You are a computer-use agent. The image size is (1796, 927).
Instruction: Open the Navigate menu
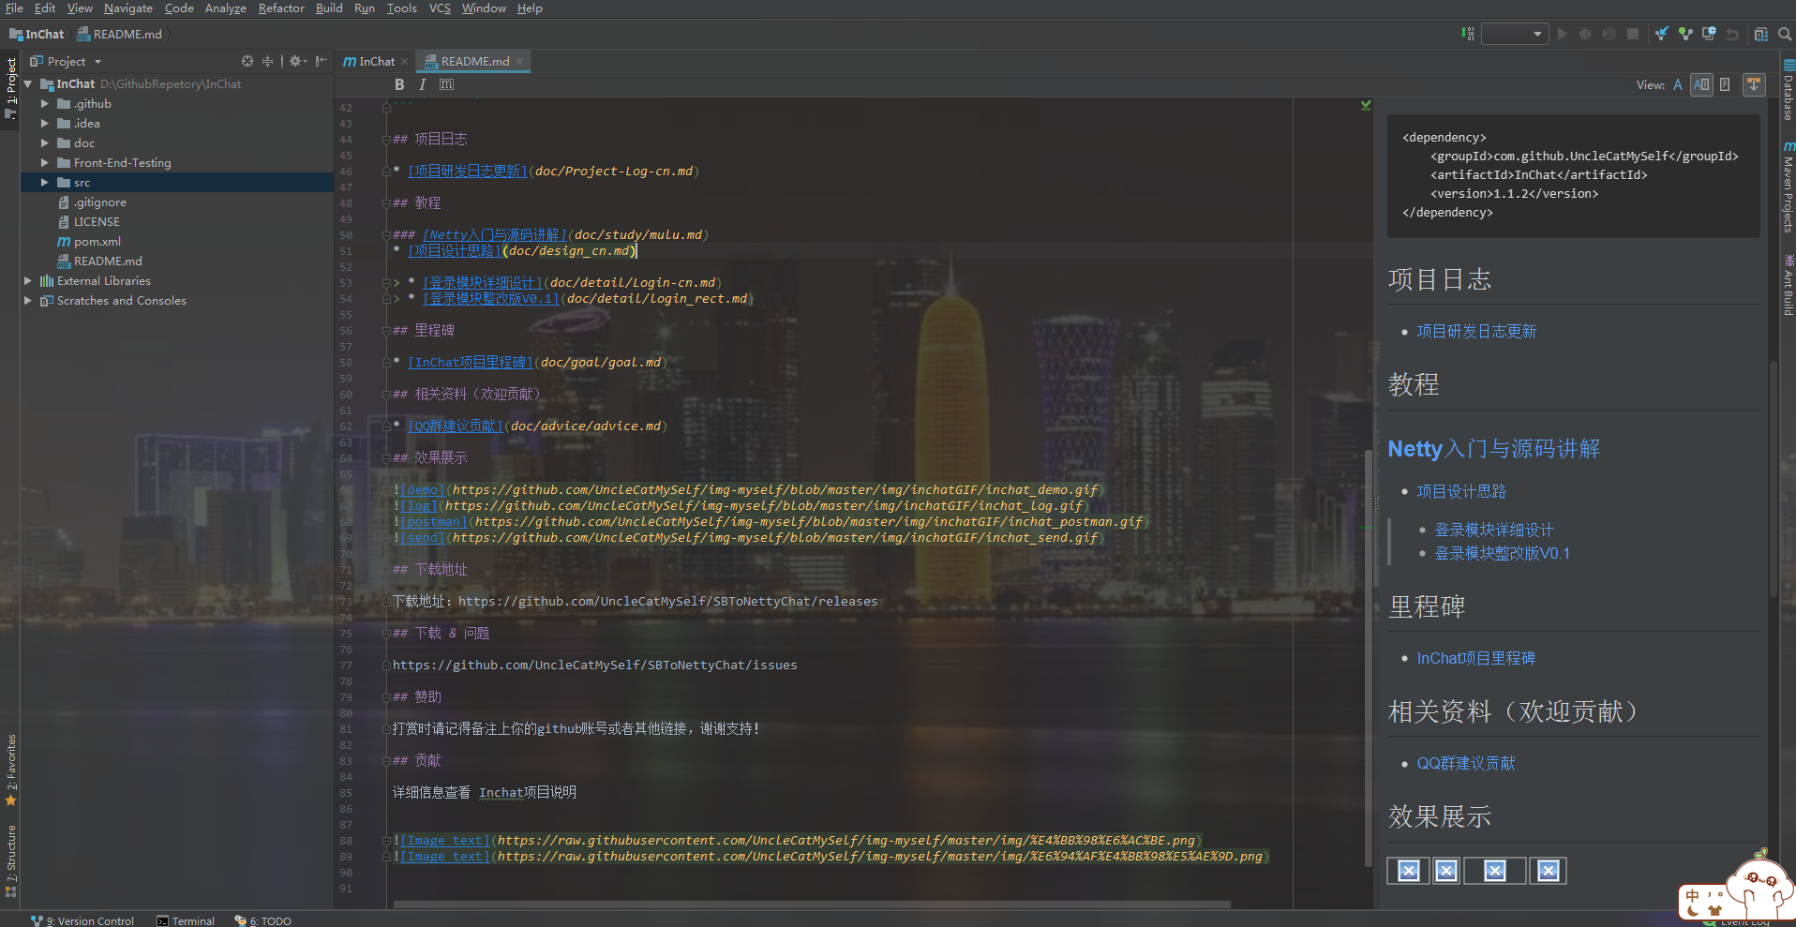coord(128,8)
